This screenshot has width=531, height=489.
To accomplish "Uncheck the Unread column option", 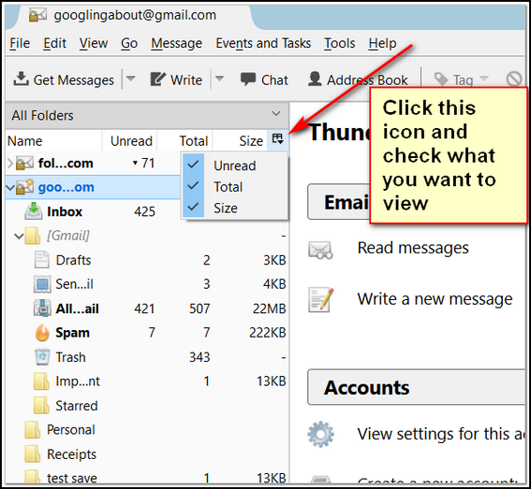I will [x=234, y=165].
